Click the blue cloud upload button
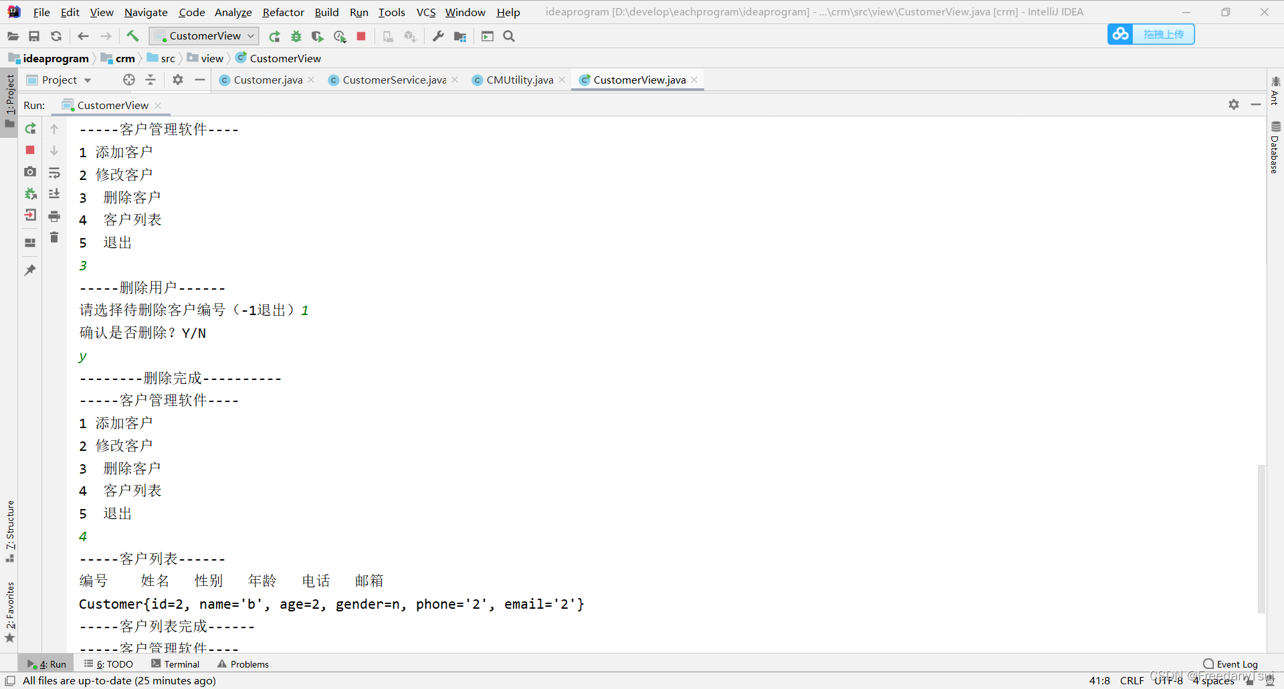This screenshot has height=689, width=1284. coord(1151,34)
